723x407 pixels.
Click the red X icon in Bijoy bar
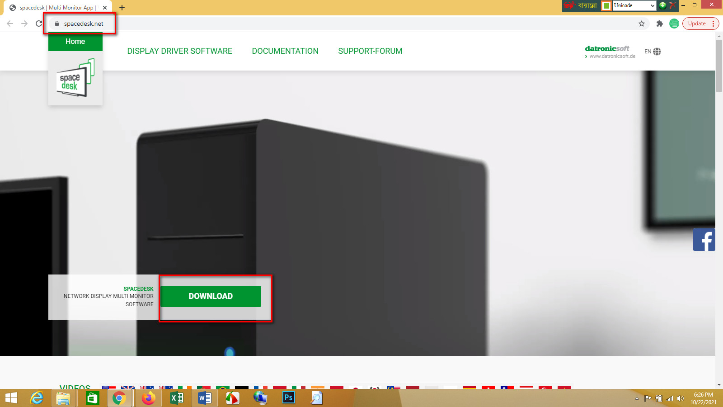pos(673,5)
